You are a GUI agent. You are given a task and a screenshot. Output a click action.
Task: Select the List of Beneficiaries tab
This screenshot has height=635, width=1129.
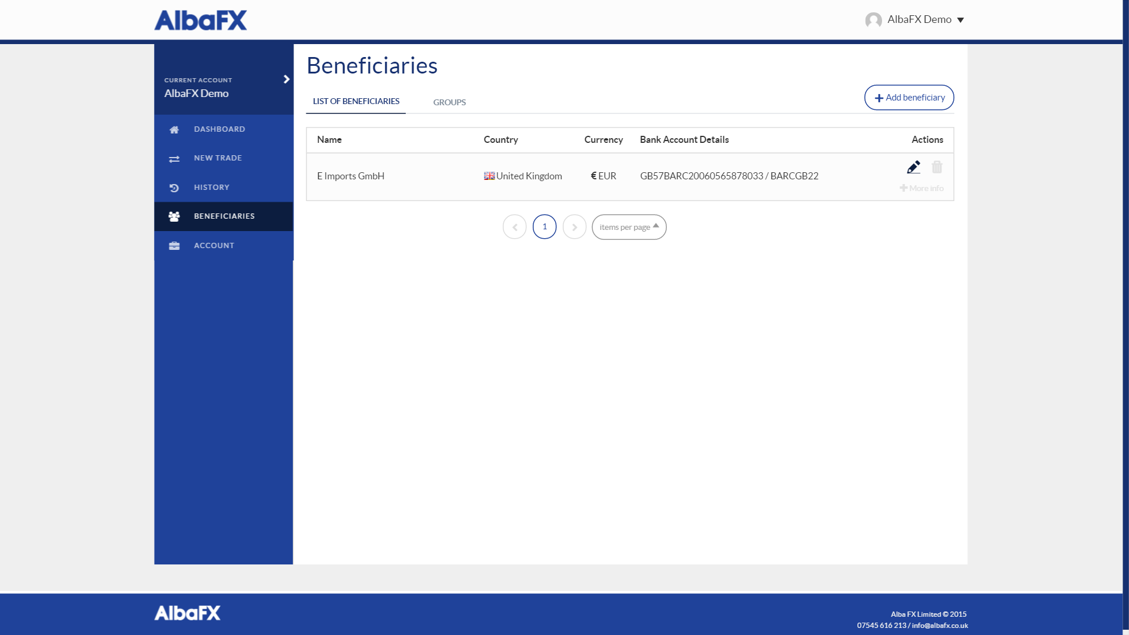click(356, 101)
